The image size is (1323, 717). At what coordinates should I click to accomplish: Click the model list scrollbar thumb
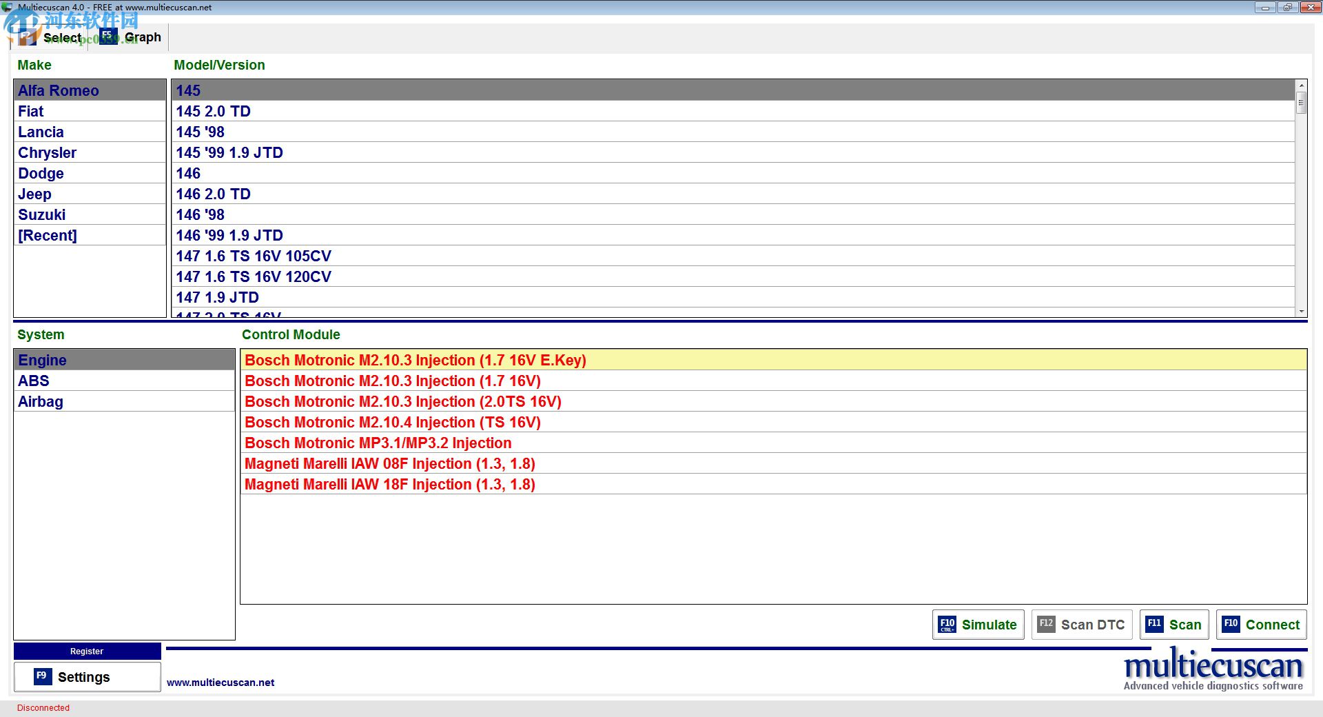[1301, 103]
